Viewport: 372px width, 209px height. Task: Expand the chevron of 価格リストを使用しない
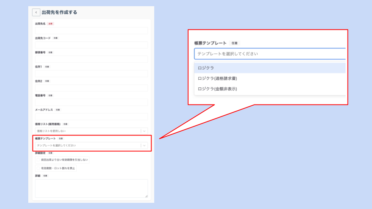(x=144, y=131)
